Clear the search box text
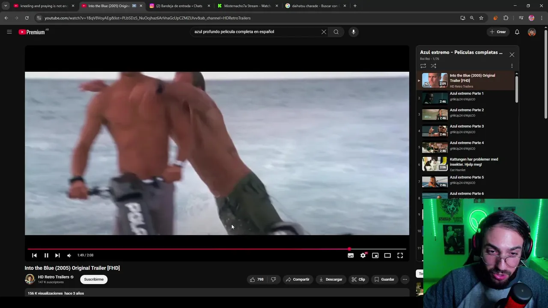The height and width of the screenshot is (308, 548). [324, 32]
